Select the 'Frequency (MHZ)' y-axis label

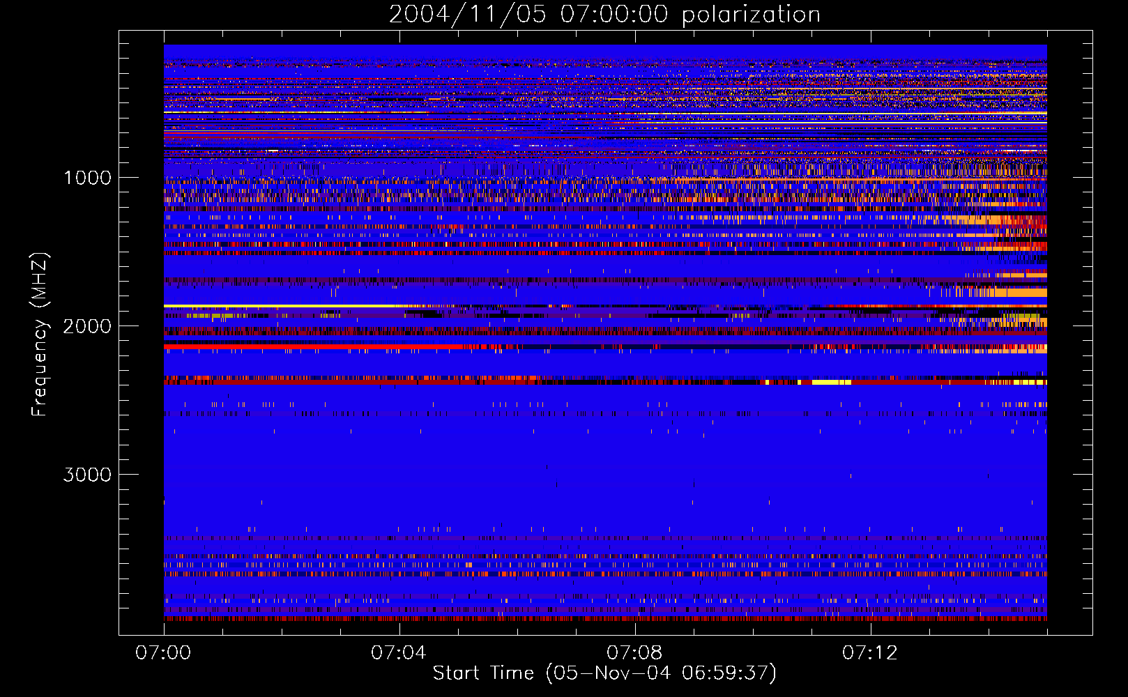coord(39,335)
